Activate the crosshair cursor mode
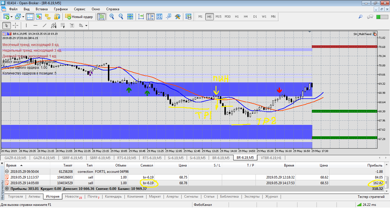Viewport: 390px width, 219px height. pyautogui.click(x=15, y=25)
